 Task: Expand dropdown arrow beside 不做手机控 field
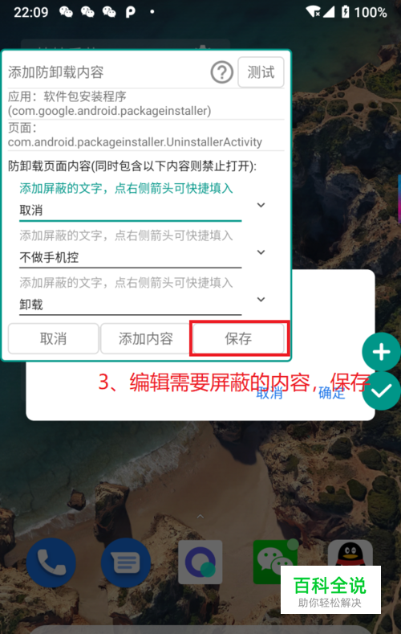261,252
